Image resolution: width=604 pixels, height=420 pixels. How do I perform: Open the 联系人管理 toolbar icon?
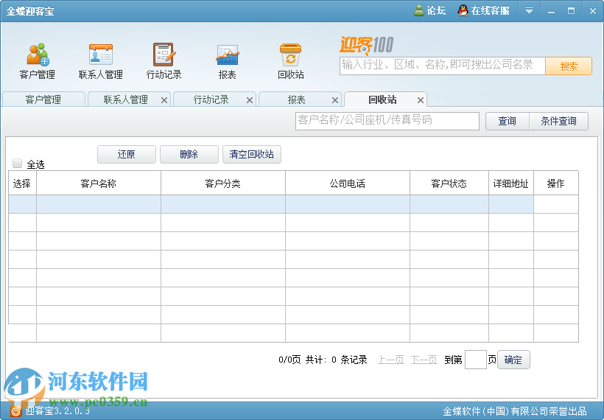(100, 61)
